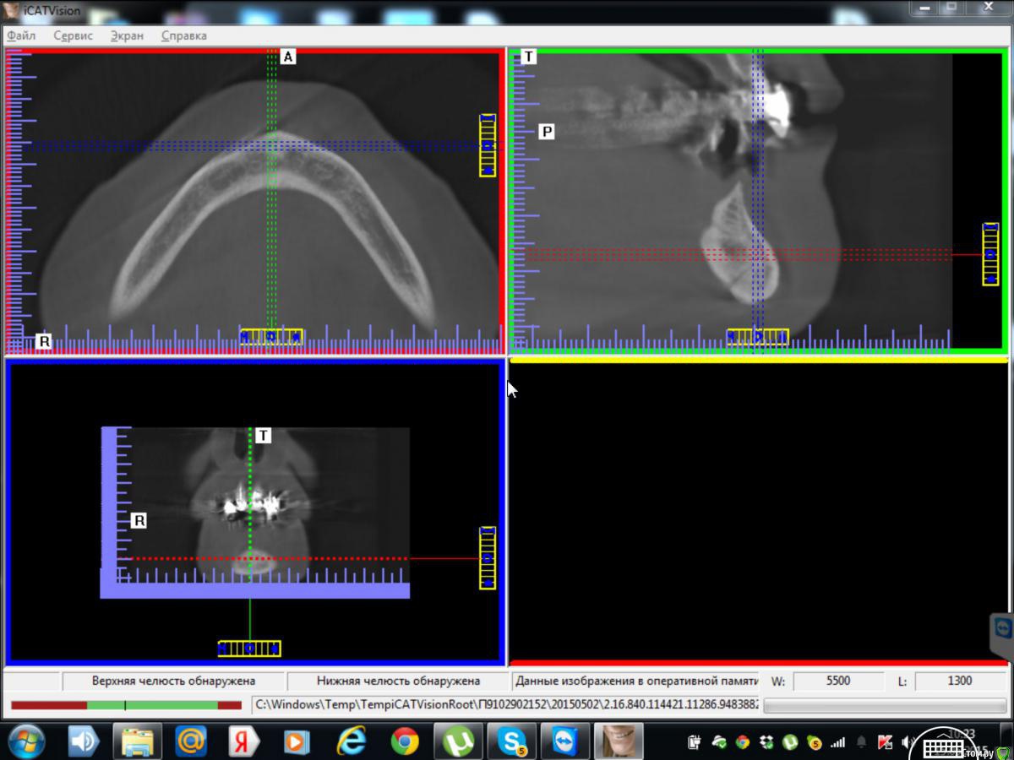Open Internet Explorer from the taskbar
Image resolution: width=1014 pixels, height=760 pixels.
(x=352, y=741)
